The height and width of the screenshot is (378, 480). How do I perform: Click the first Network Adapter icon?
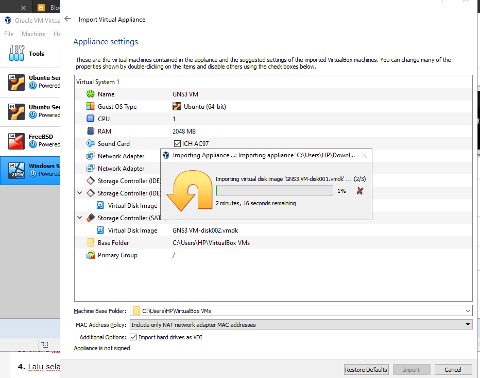click(x=90, y=156)
